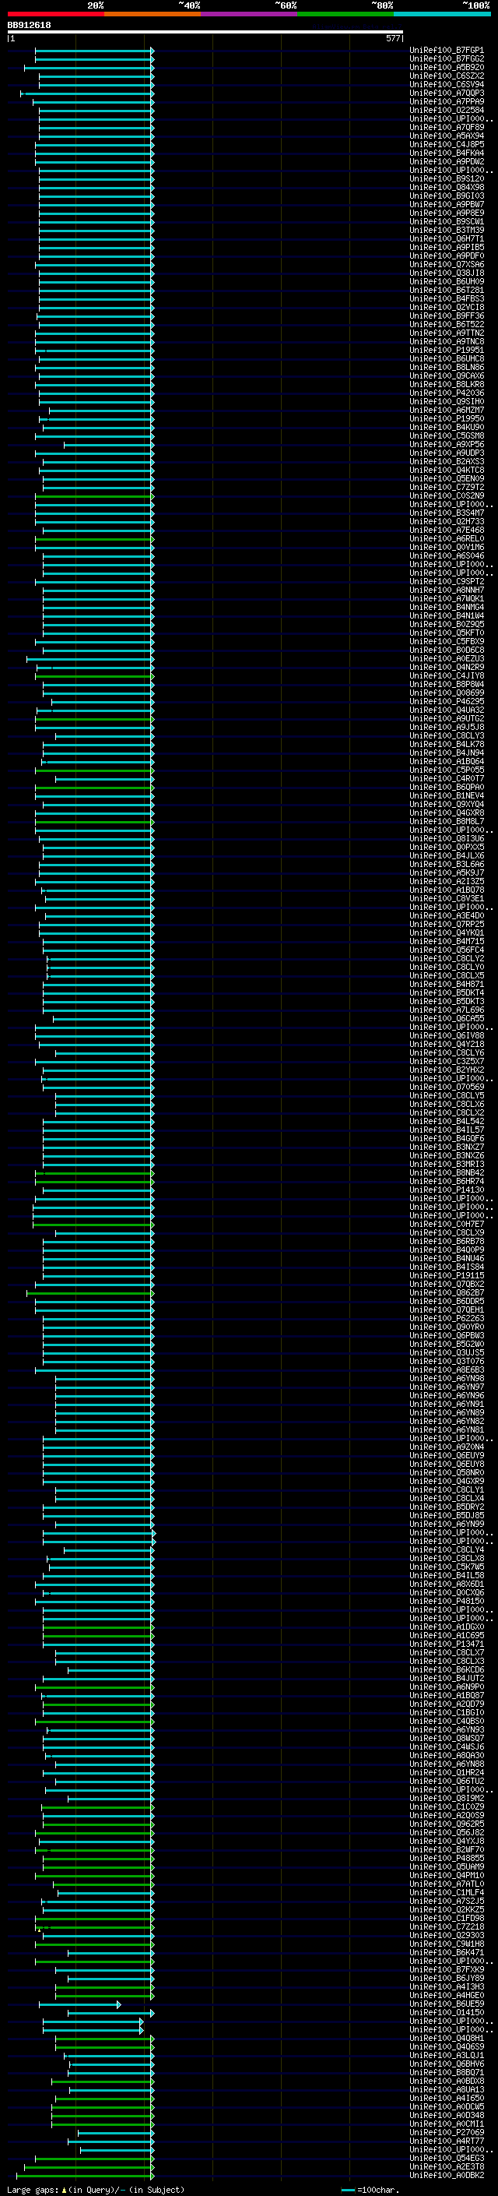Viewport: 498px width, 2196px height.
Task: Open hit UniRef100_B4FKA4
Action: 446,153
